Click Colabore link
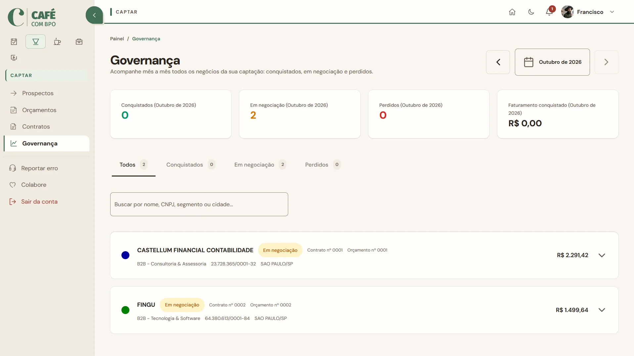This screenshot has width=634, height=356. point(34,185)
